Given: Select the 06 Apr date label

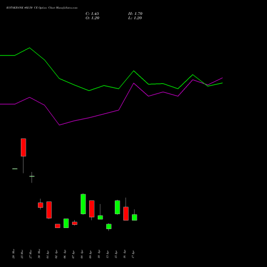Looking at the screenshot, I should point(65,254).
